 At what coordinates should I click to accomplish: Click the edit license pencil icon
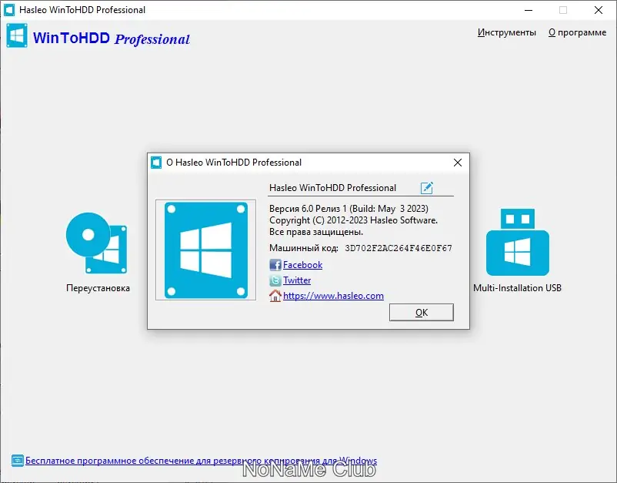pos(426,188)
